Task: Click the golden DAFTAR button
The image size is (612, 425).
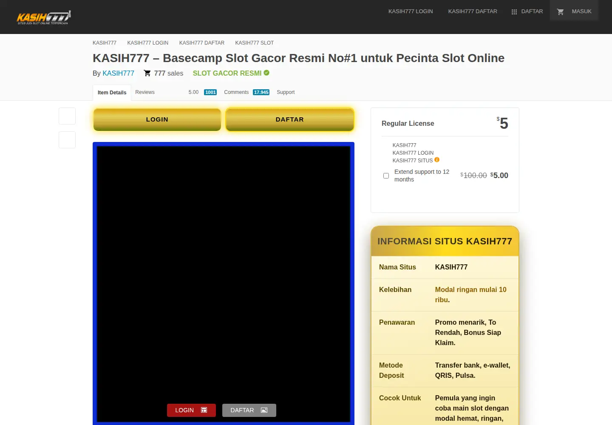Action: [290, 119]
